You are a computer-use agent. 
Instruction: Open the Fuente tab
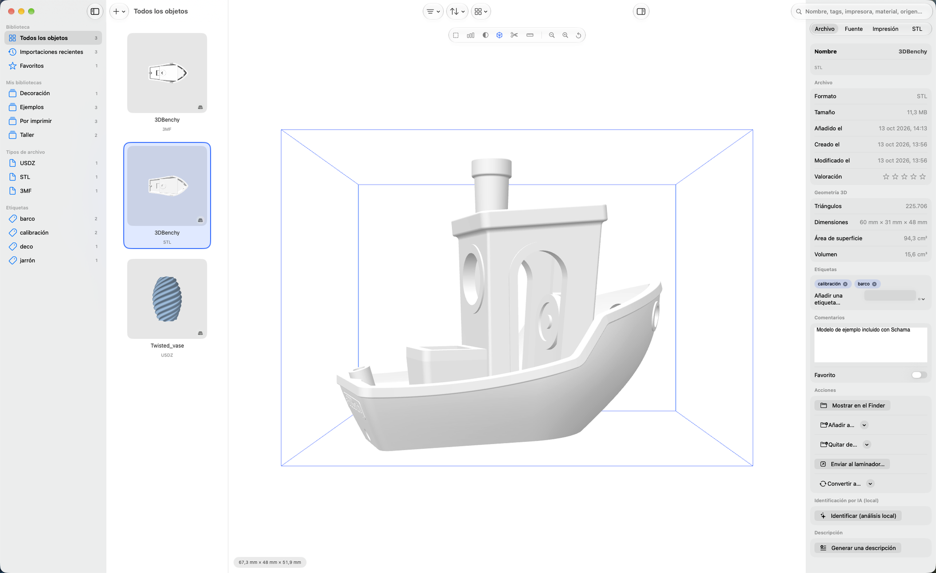[854, 29]
